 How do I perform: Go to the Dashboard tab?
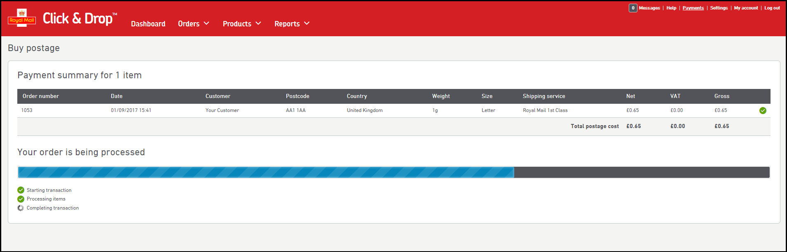148,24
